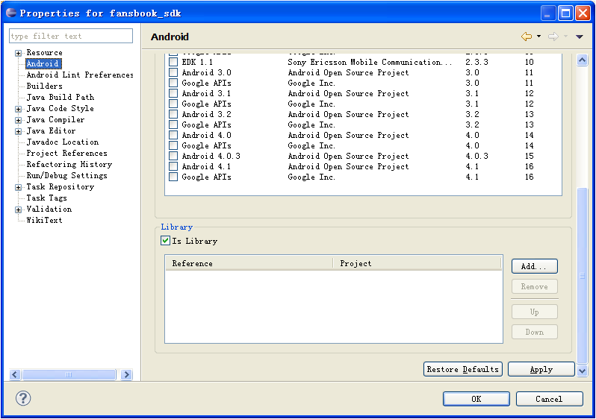
Task: Select WikiText in the tree
Action: pyautogui.click(x=45, y=220)
